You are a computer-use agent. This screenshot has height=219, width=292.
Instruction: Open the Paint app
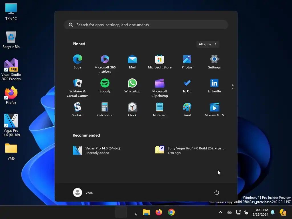tap(187, 110)
